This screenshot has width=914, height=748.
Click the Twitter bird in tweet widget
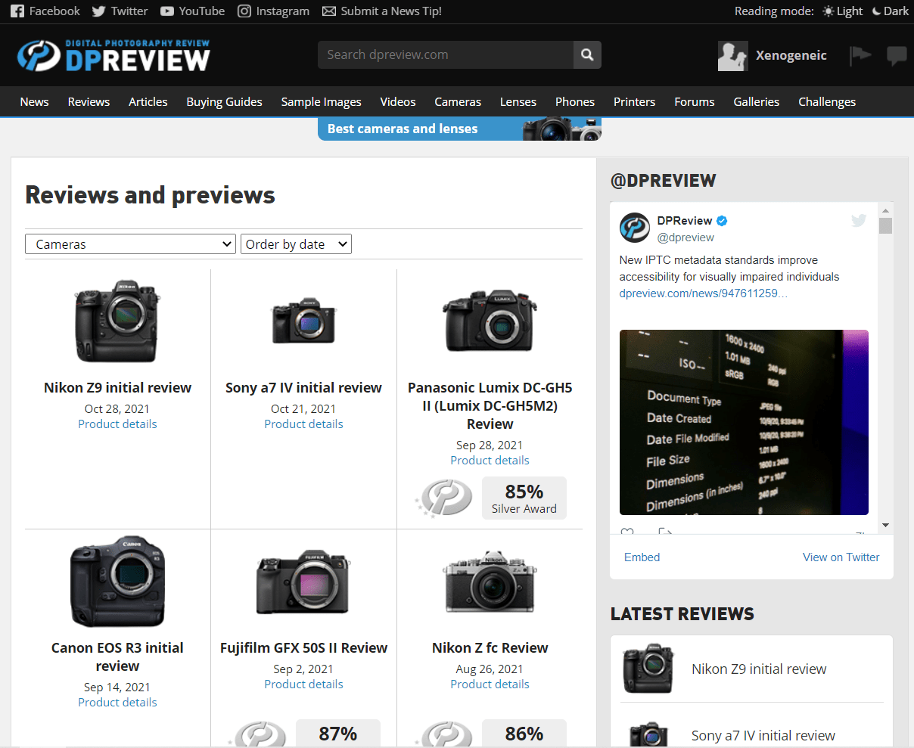tap(859, 220)
